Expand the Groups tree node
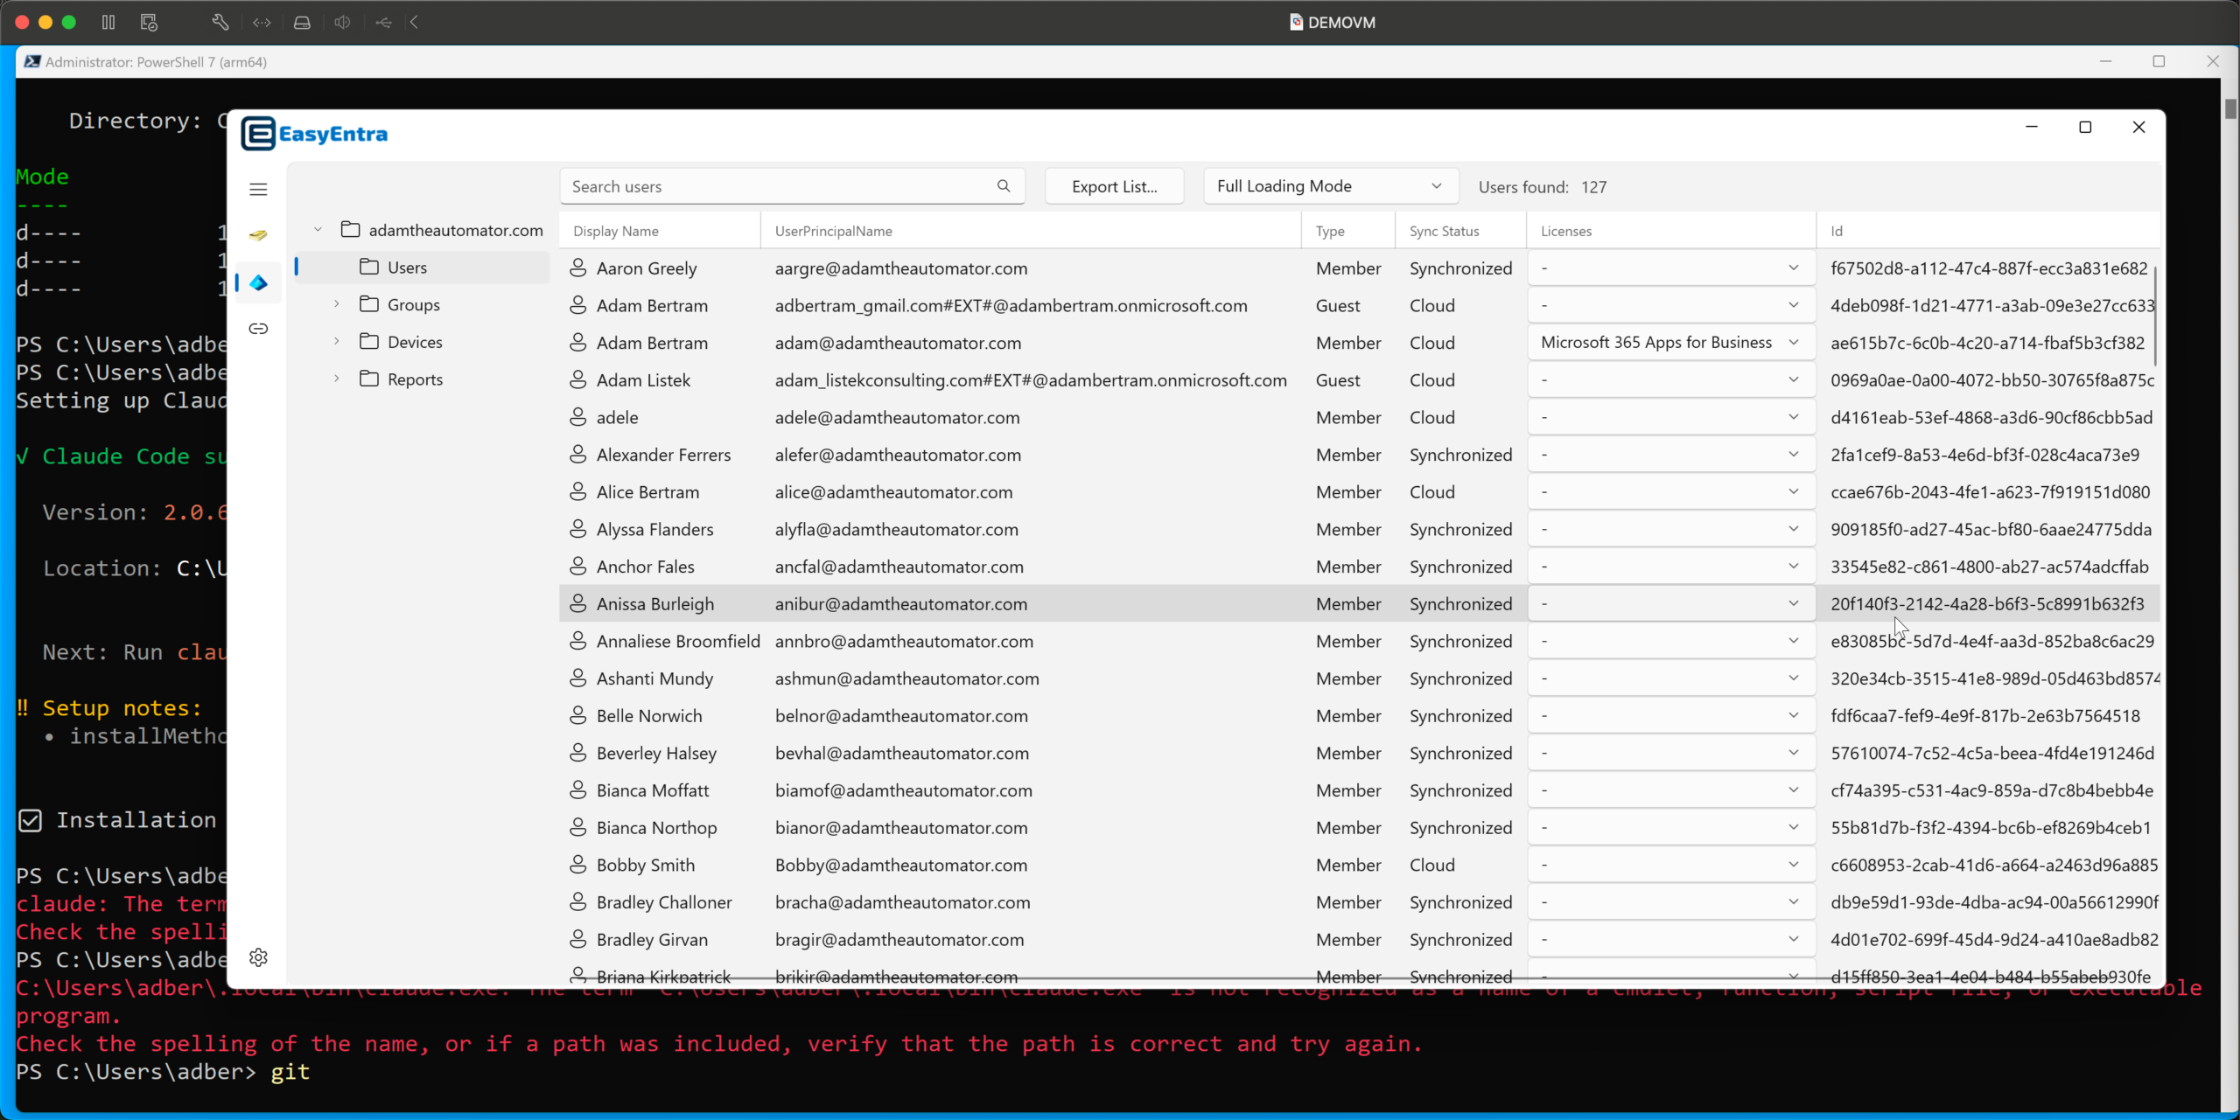 point(337,303)
